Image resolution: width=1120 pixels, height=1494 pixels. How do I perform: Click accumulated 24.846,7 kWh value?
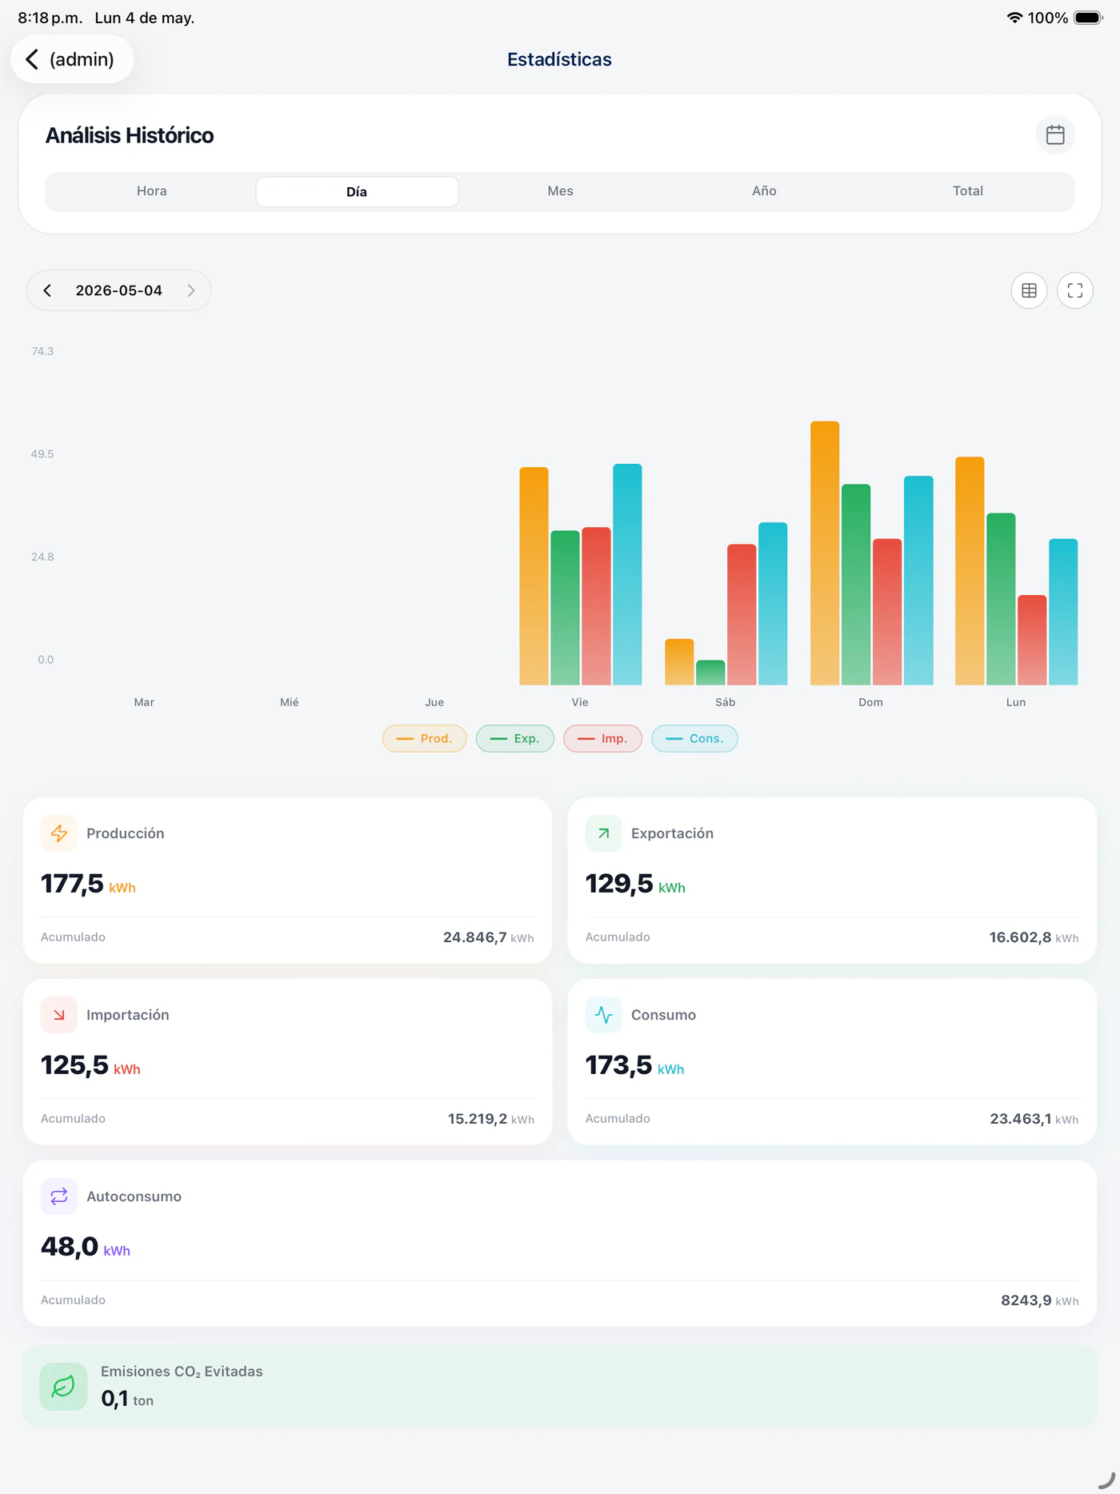pyautogui.click(x=488, y=937)
